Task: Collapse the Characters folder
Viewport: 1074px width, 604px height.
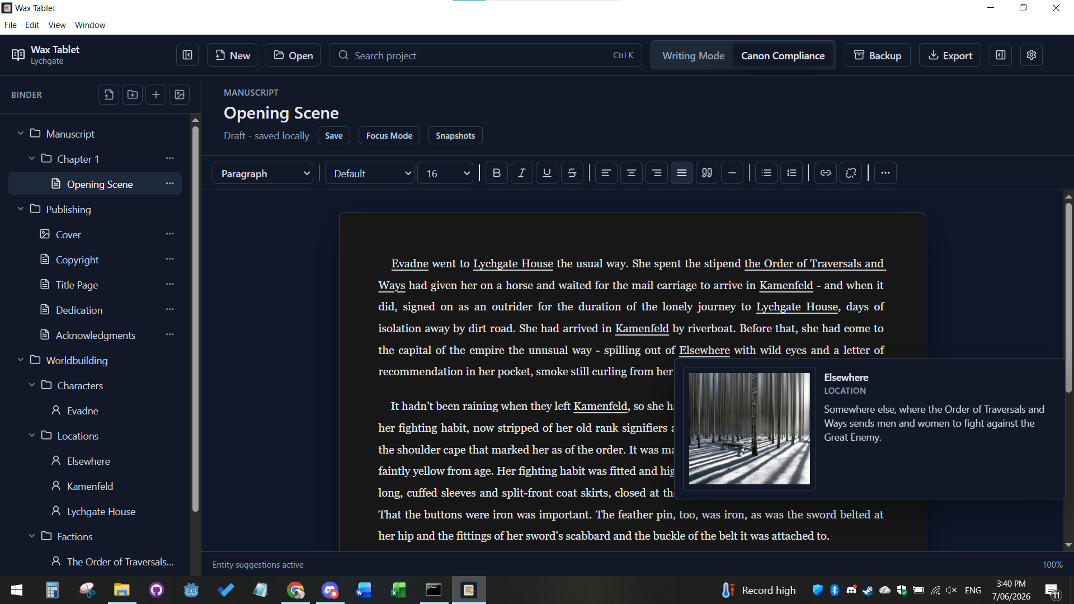Action: point(32,385)
